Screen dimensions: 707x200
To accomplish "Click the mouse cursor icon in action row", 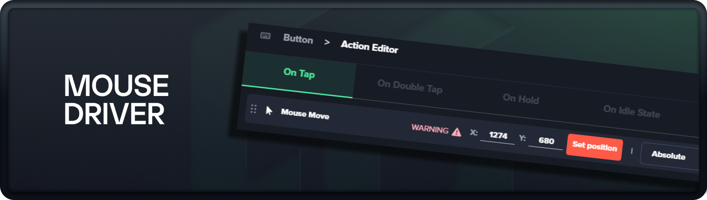I will (269, 111).
